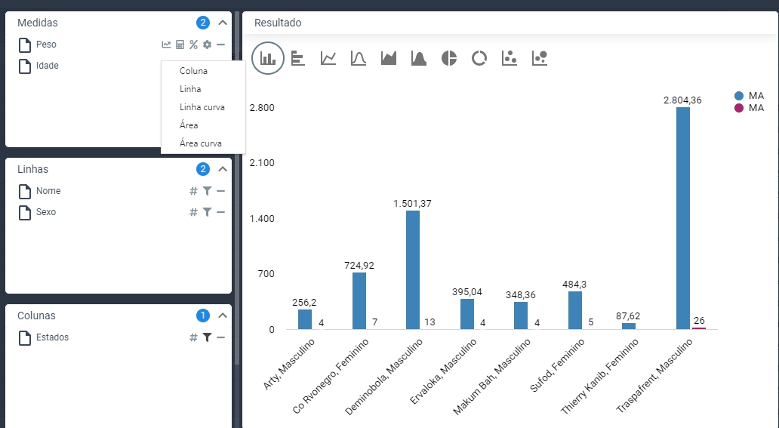The image size is (779, 428).
Task: Toggle the filter on Estados column
Action: point(207,337)
